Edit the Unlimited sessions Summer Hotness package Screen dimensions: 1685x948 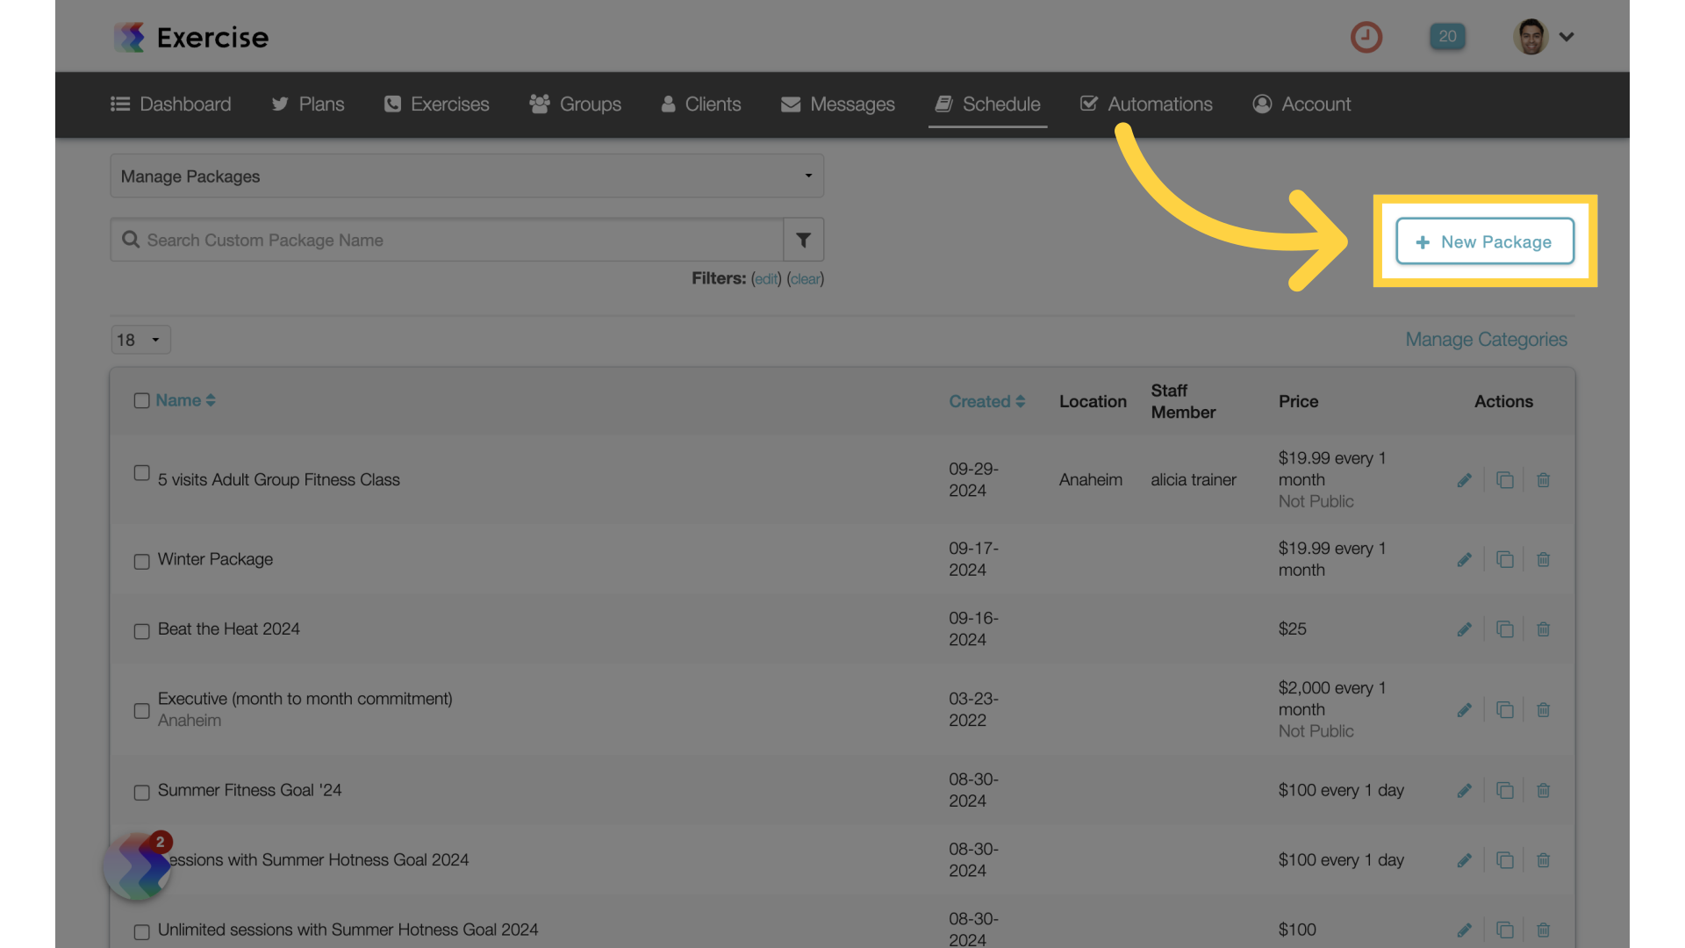(1464, 930)
